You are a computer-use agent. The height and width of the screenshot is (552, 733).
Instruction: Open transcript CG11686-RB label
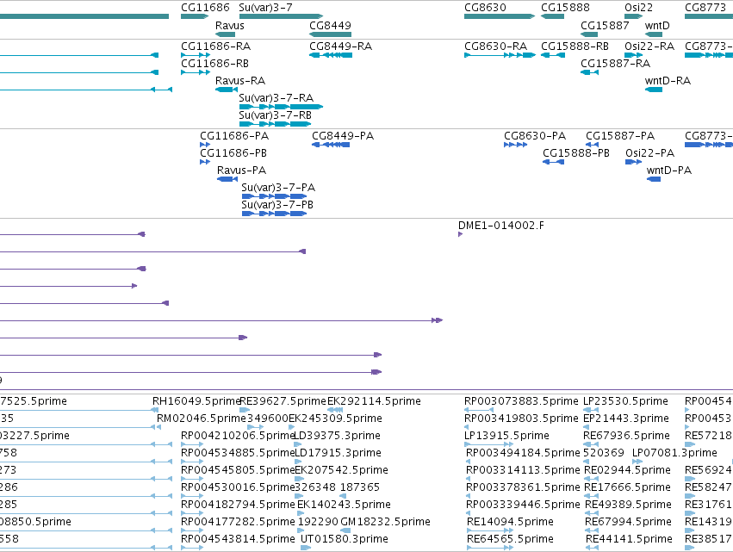215,63
